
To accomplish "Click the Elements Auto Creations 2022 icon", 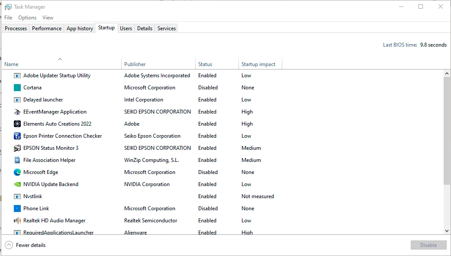I will pos(17,124).
